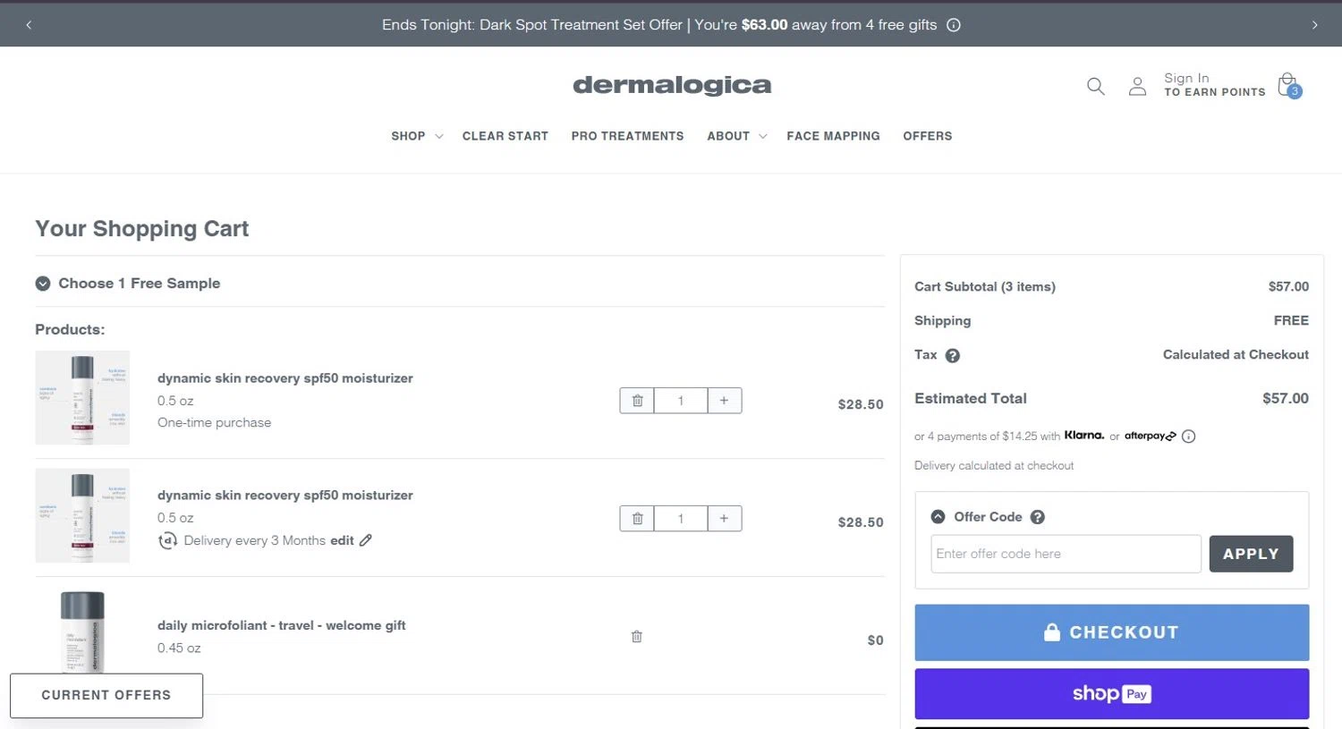1342x729 pixels.
Task: Remove the daily microfoliant welcome gift
Action: (x=637, y=637)
